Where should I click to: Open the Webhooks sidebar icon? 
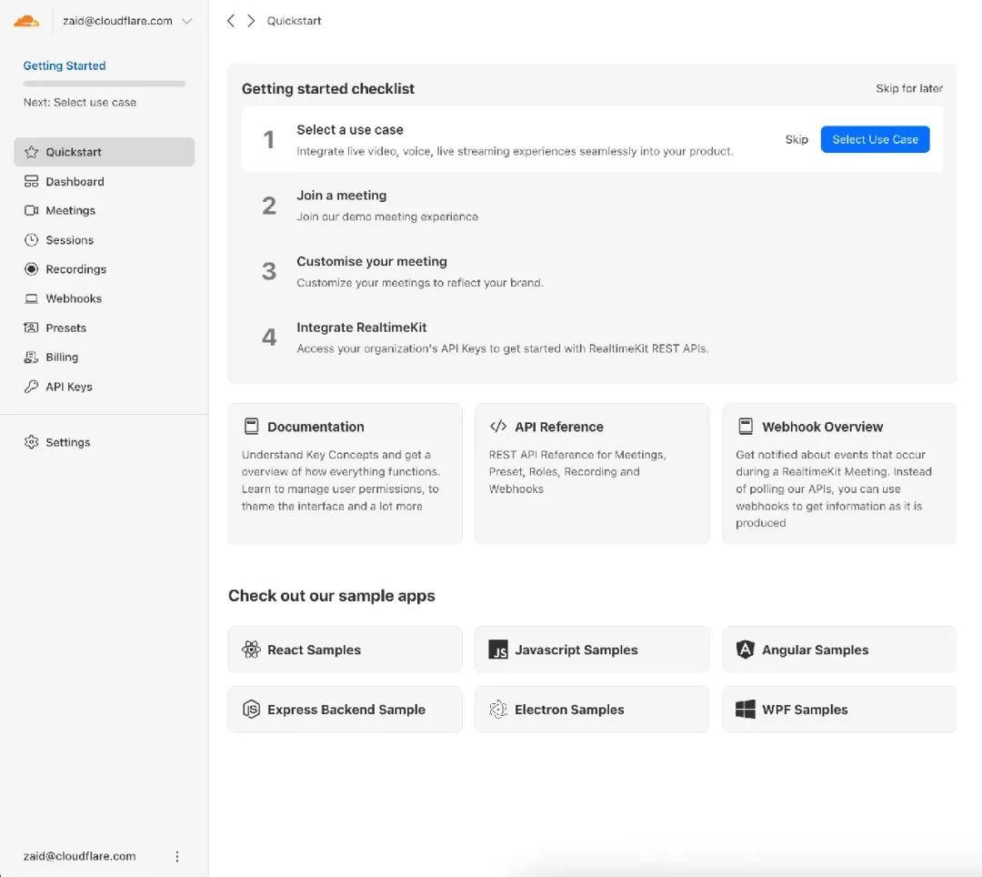tap(30, 298)
